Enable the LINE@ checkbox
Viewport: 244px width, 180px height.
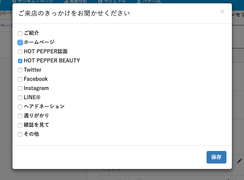[20, 98]
